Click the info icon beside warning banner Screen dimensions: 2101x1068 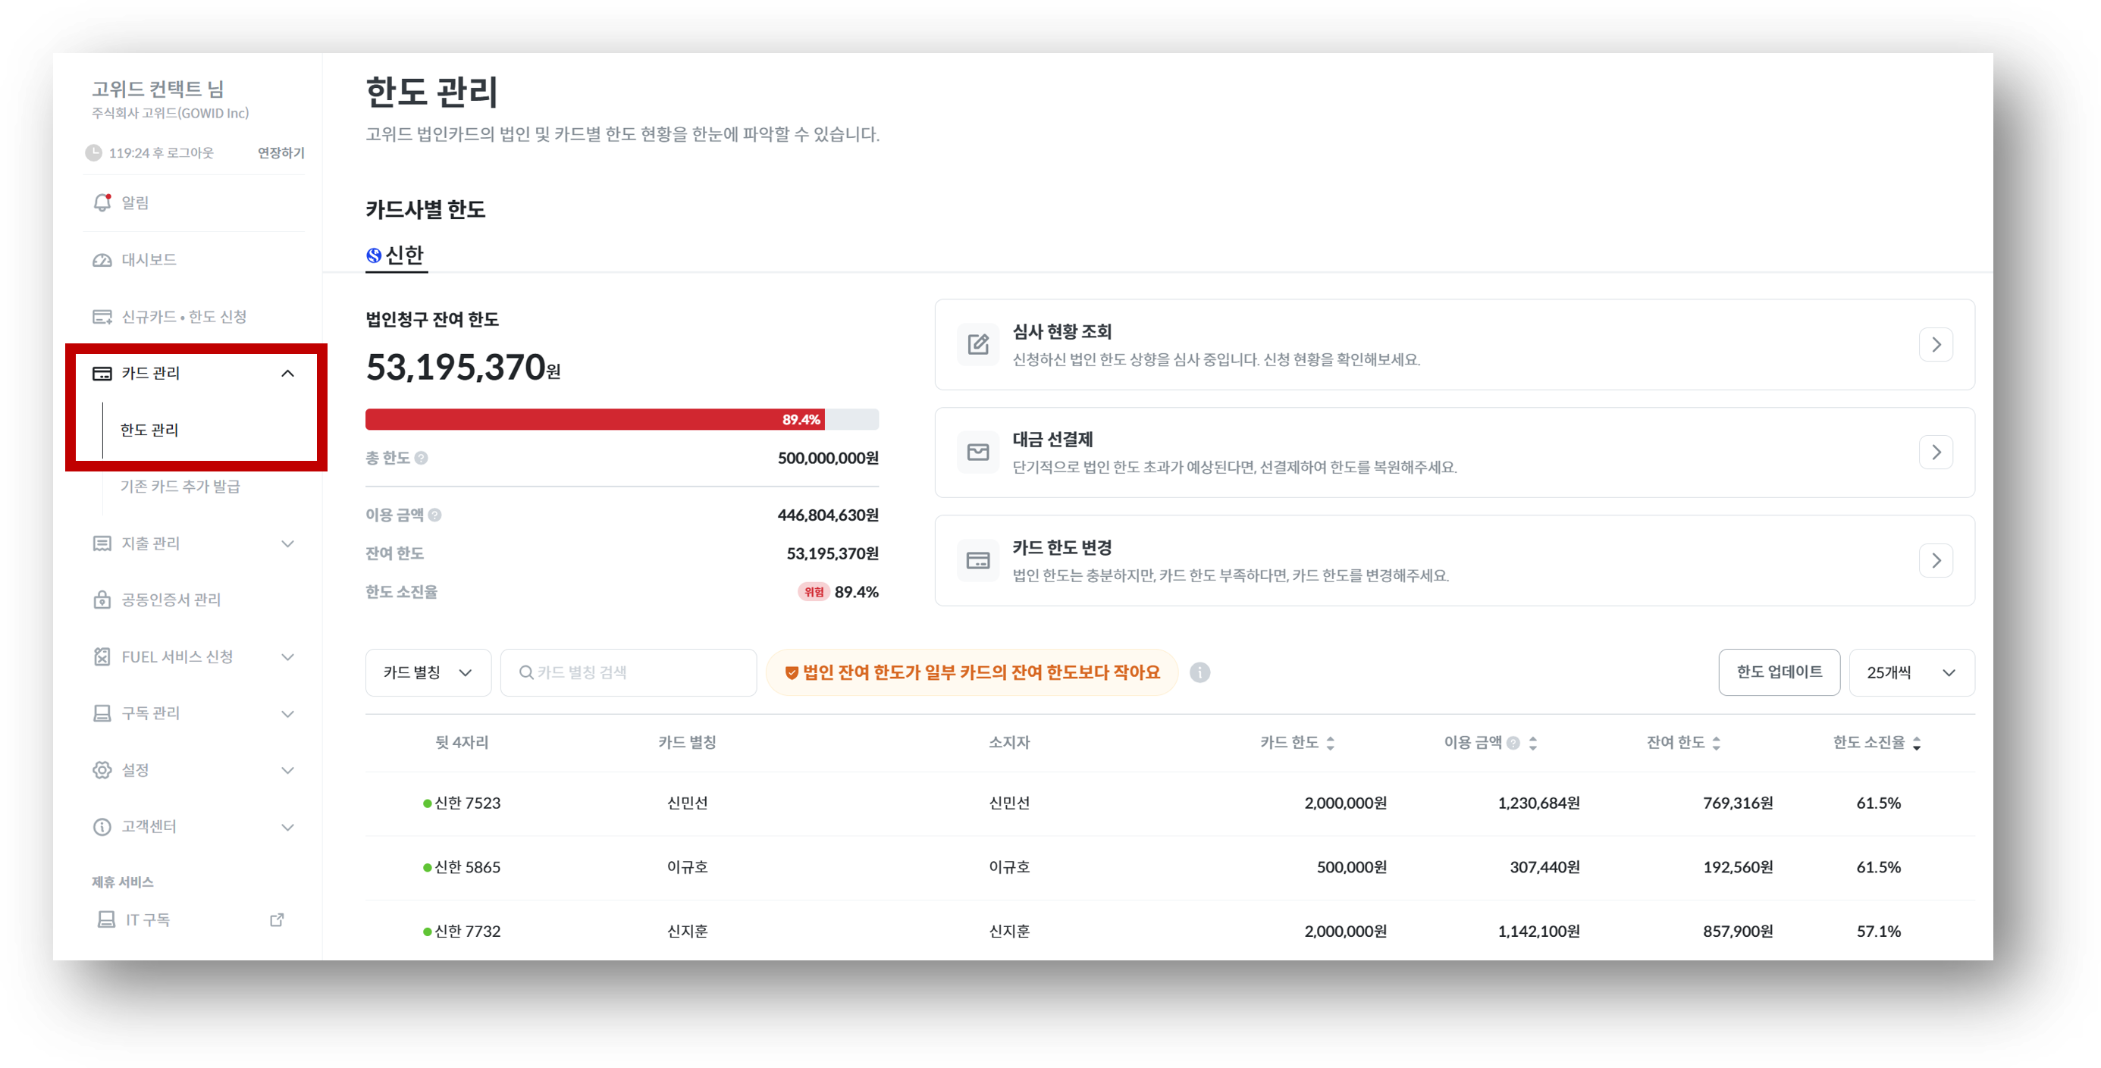1199,672
